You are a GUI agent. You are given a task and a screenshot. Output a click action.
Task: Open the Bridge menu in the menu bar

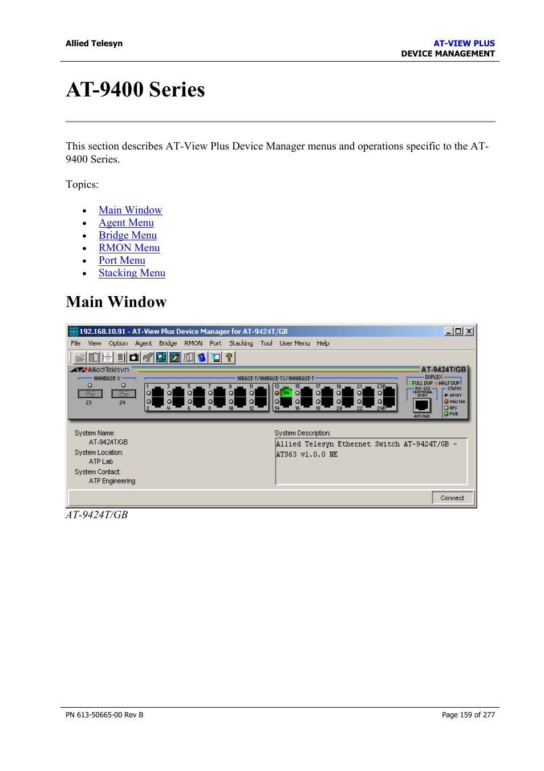click(x=168, y=343)
